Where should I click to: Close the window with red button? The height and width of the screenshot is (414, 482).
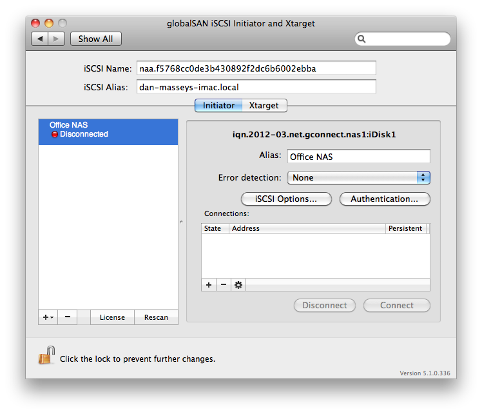(x=35, y=23)
